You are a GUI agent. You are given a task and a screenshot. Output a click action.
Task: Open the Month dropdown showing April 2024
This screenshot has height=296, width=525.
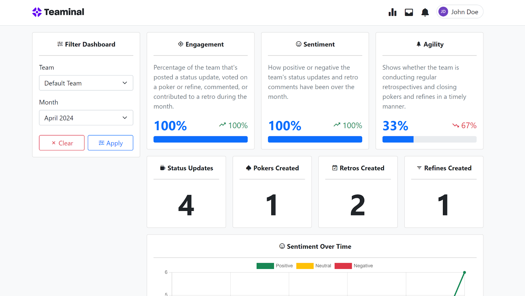(86, 118)
